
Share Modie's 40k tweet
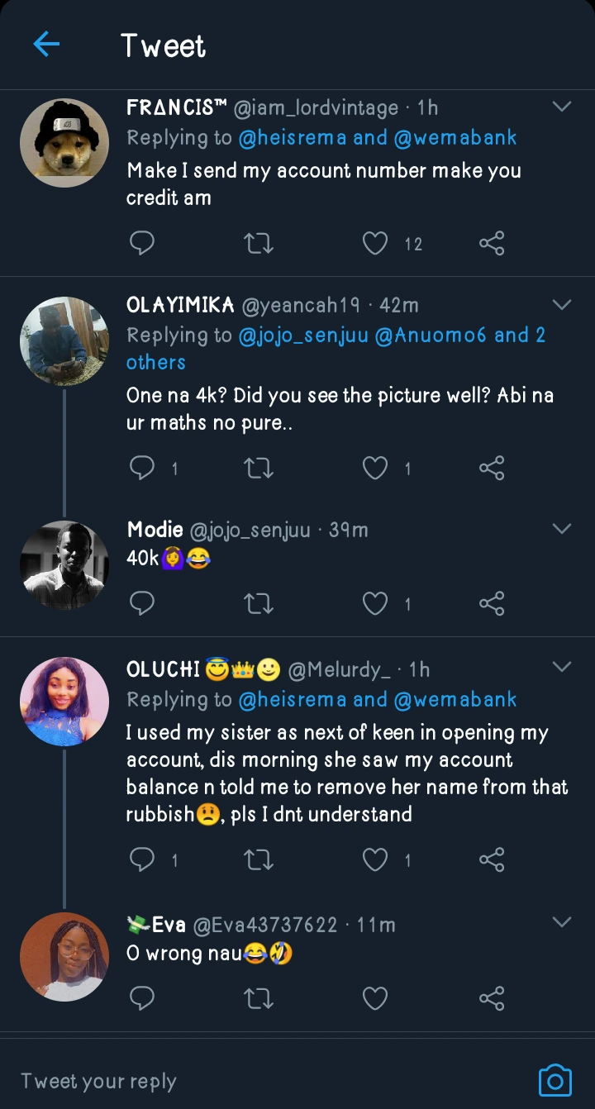pyautogui.click(x=492, y=603)
